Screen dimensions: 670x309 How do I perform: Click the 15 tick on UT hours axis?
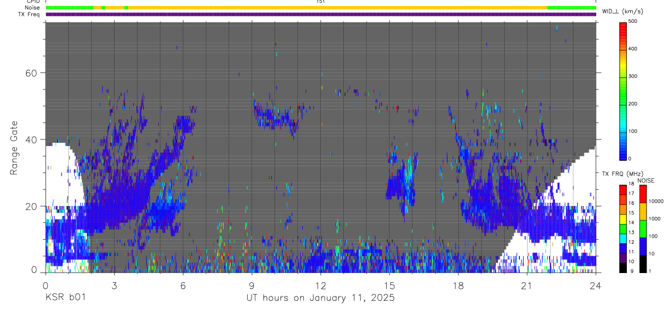point(390,284)
